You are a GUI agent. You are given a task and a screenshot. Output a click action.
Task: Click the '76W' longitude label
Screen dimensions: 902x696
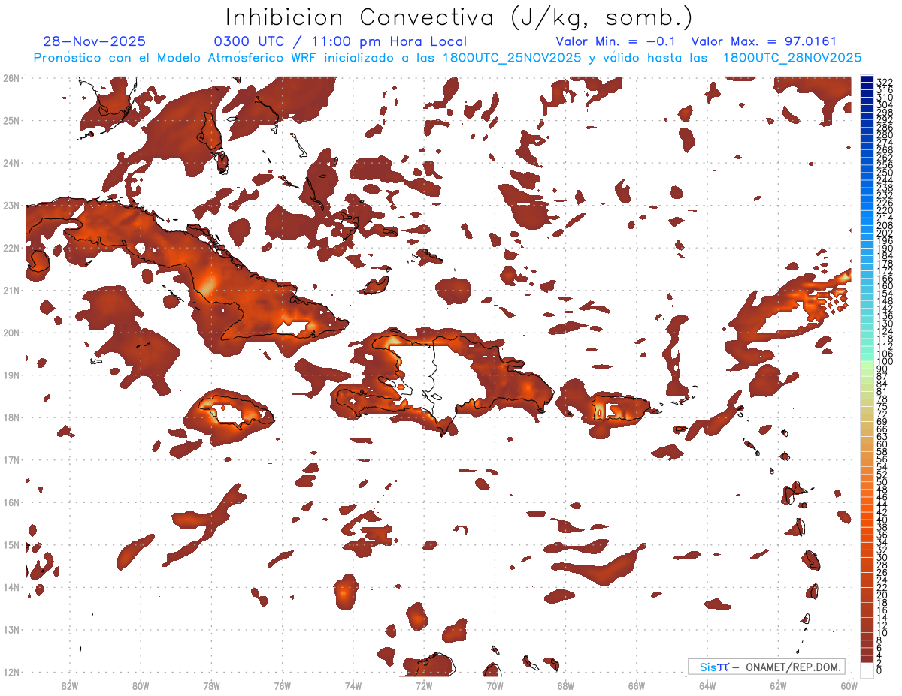282,685
